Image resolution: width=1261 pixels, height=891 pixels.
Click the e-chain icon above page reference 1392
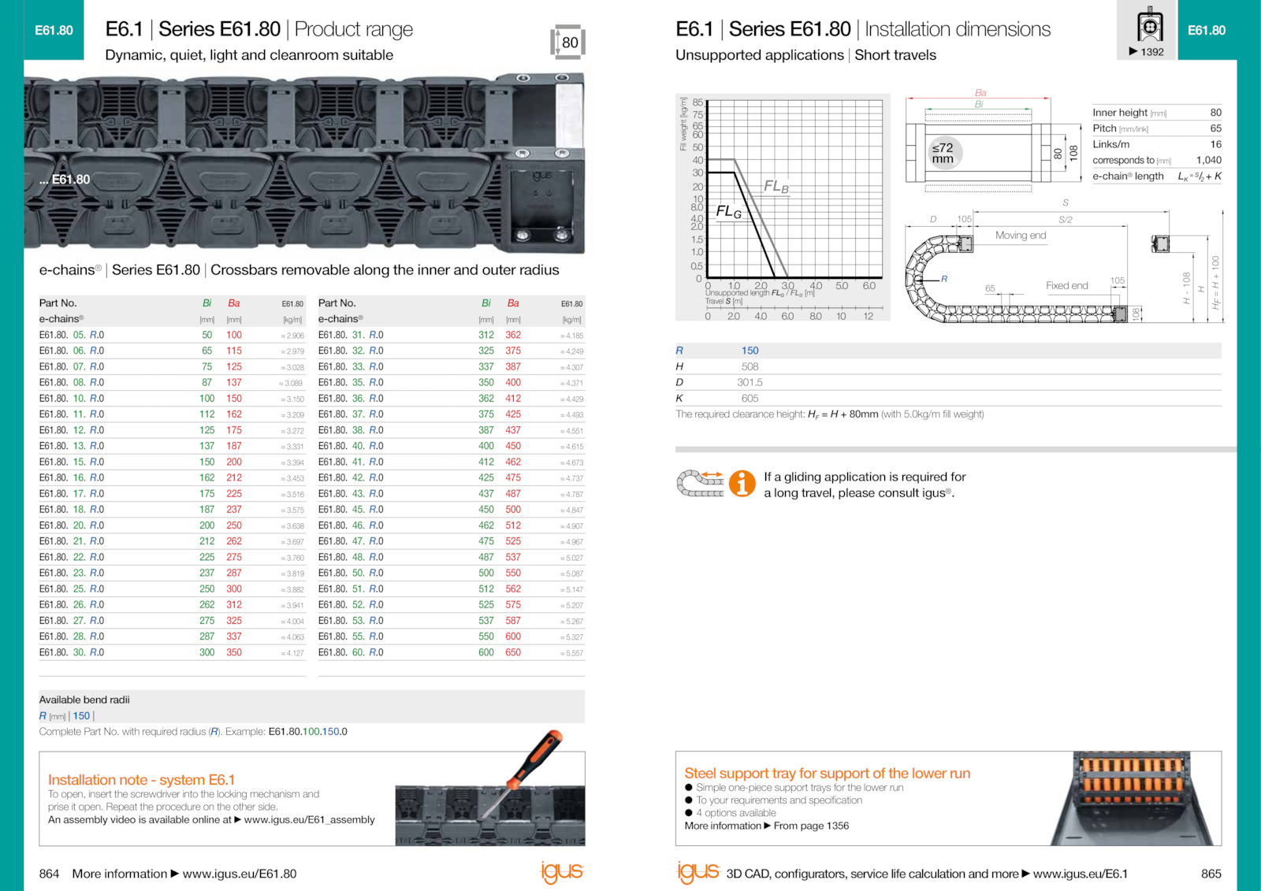point(1150,24)
